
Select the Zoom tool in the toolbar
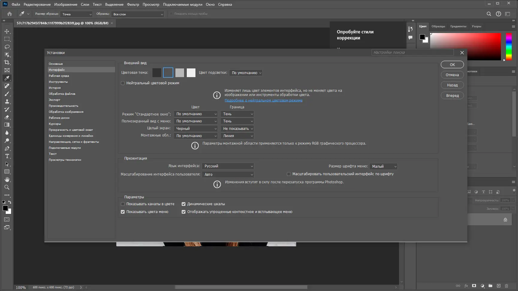[7, 187]
